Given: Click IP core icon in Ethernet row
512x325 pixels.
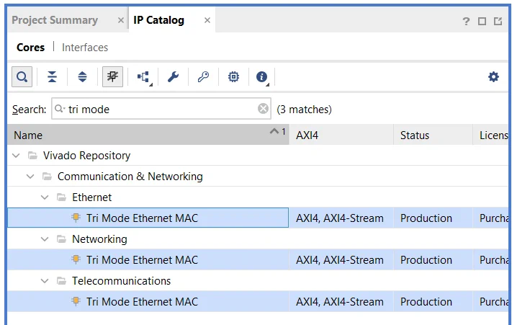Looking at the screenshot, I should coord(76,218).
